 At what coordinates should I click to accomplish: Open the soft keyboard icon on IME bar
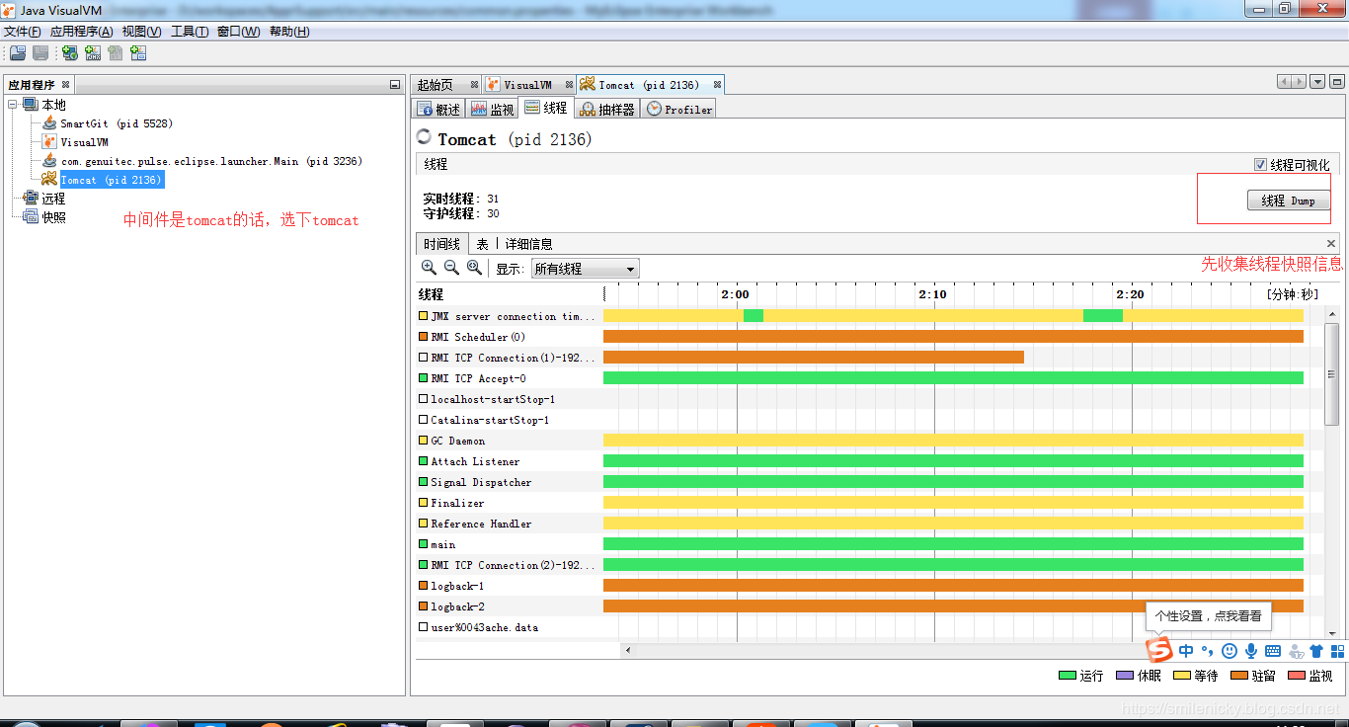tap(1273, 651)
